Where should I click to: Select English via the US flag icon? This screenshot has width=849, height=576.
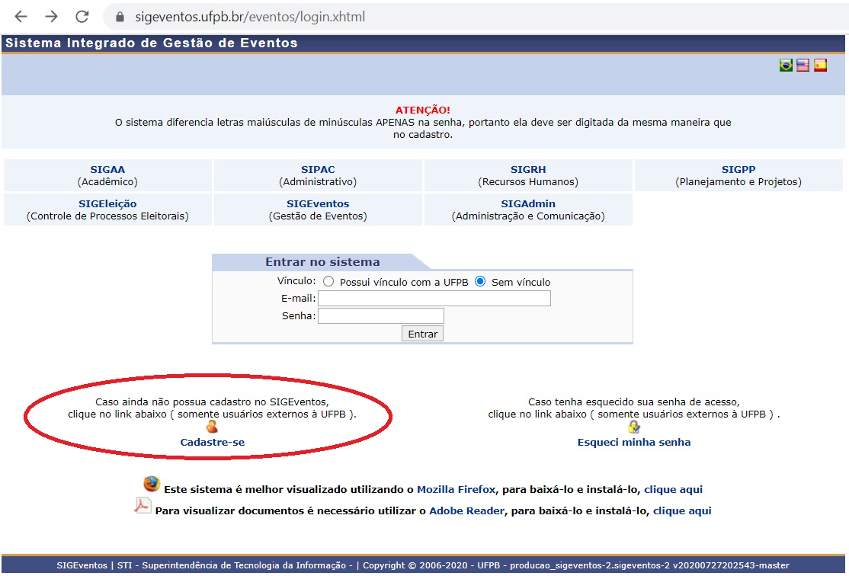pos(802,65)
